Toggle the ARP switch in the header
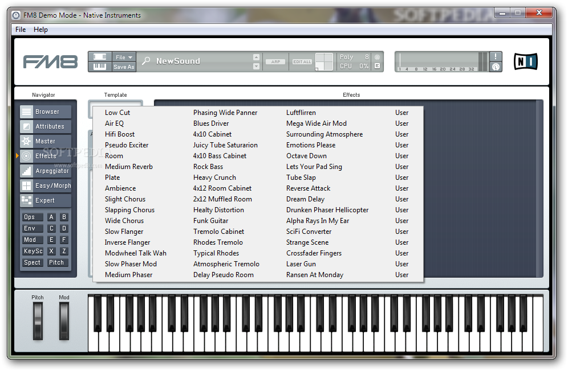Image resolution: width=568 pixels, height=371 pixels. (275, 62)
